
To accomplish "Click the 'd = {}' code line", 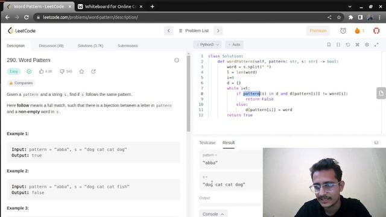I will [x=233, y=83].
